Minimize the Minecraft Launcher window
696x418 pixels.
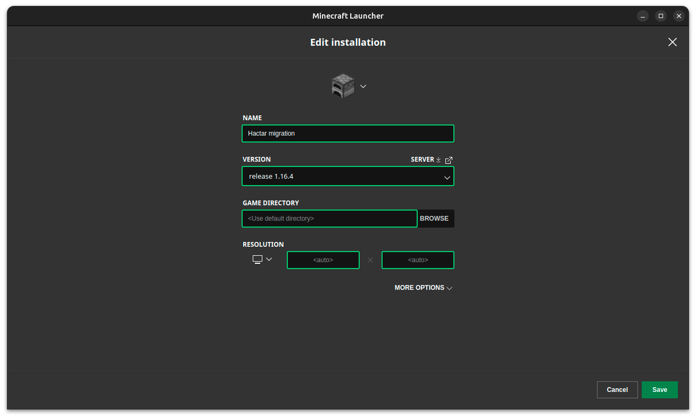pyautogui.click(x=643, y=16)
